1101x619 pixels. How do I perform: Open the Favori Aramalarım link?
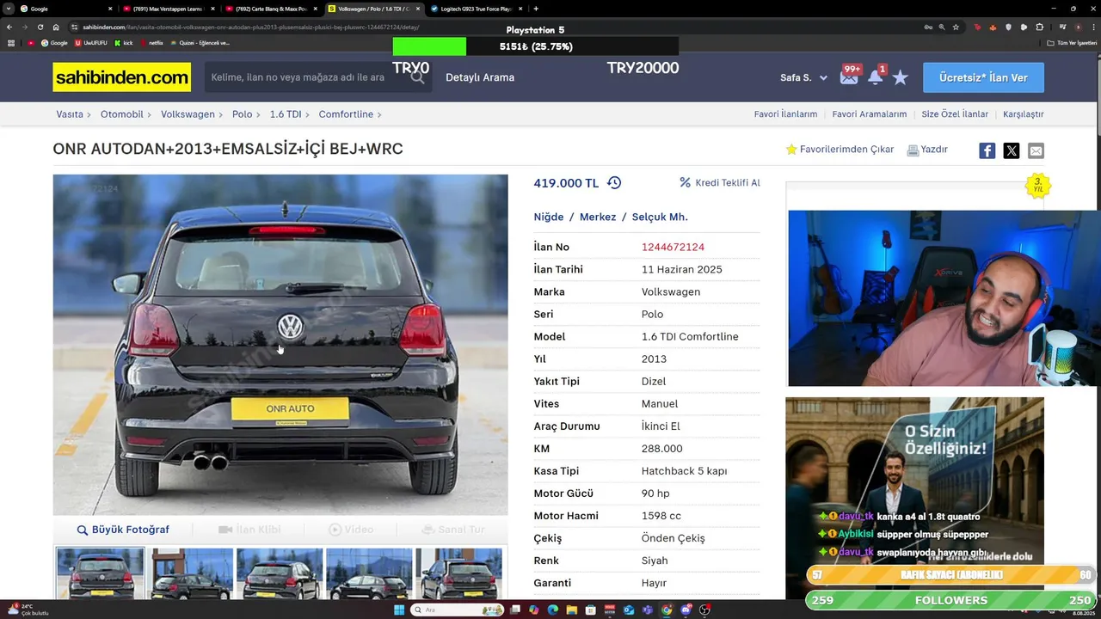869,114
